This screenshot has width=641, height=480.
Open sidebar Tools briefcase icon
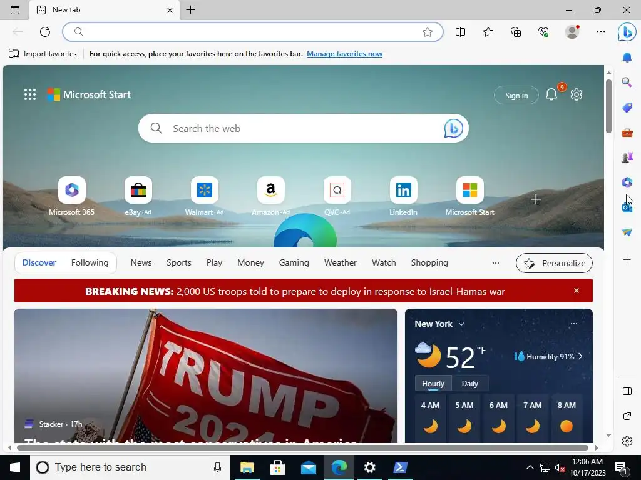627,132
